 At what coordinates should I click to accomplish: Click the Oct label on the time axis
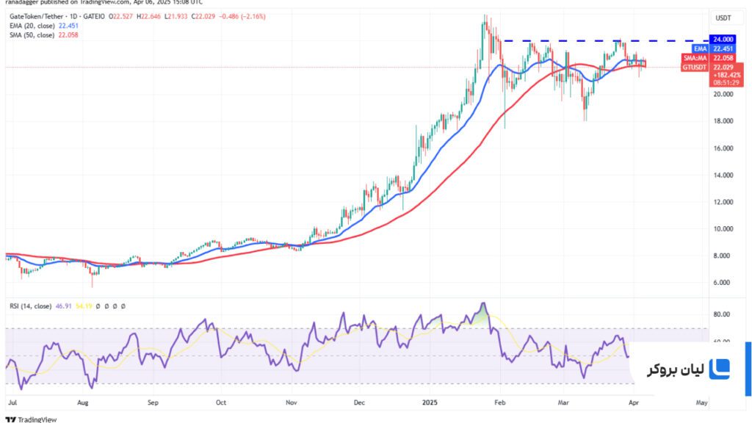(x=220, y=402)
